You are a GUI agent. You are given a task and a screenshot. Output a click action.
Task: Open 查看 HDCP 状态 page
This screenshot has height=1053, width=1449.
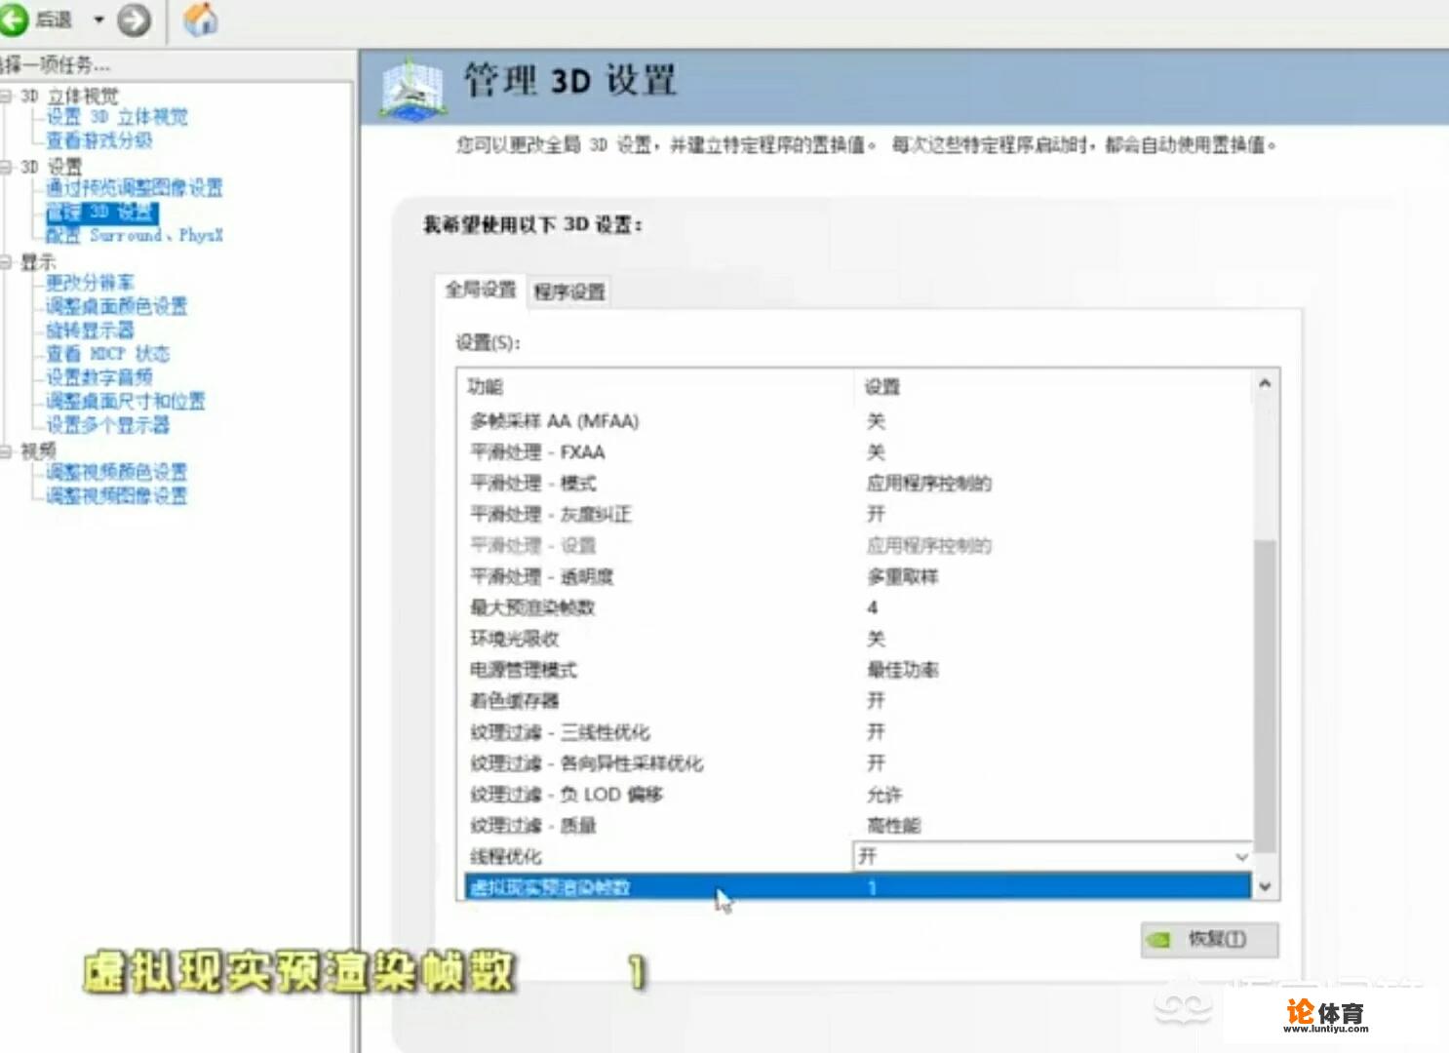click(108, 353)
